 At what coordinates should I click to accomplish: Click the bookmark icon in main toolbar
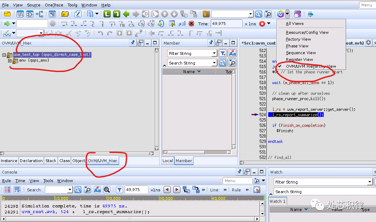point(206,14)
